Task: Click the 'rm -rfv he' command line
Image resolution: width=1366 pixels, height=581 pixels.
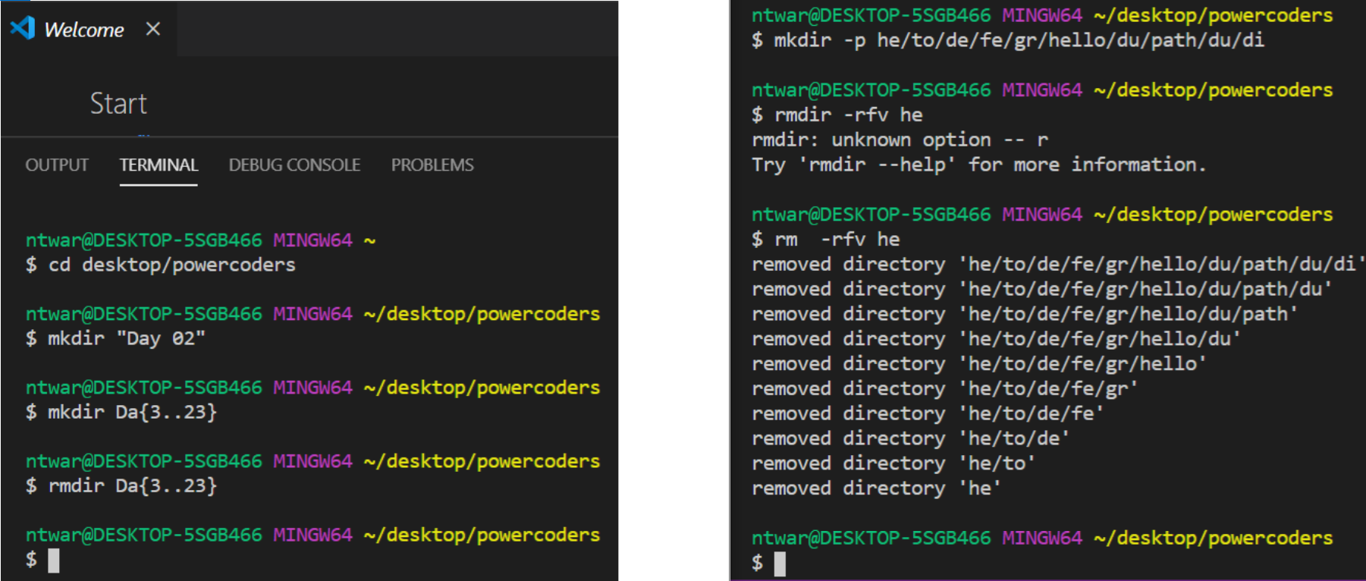Action: click(x=836, y=240)
